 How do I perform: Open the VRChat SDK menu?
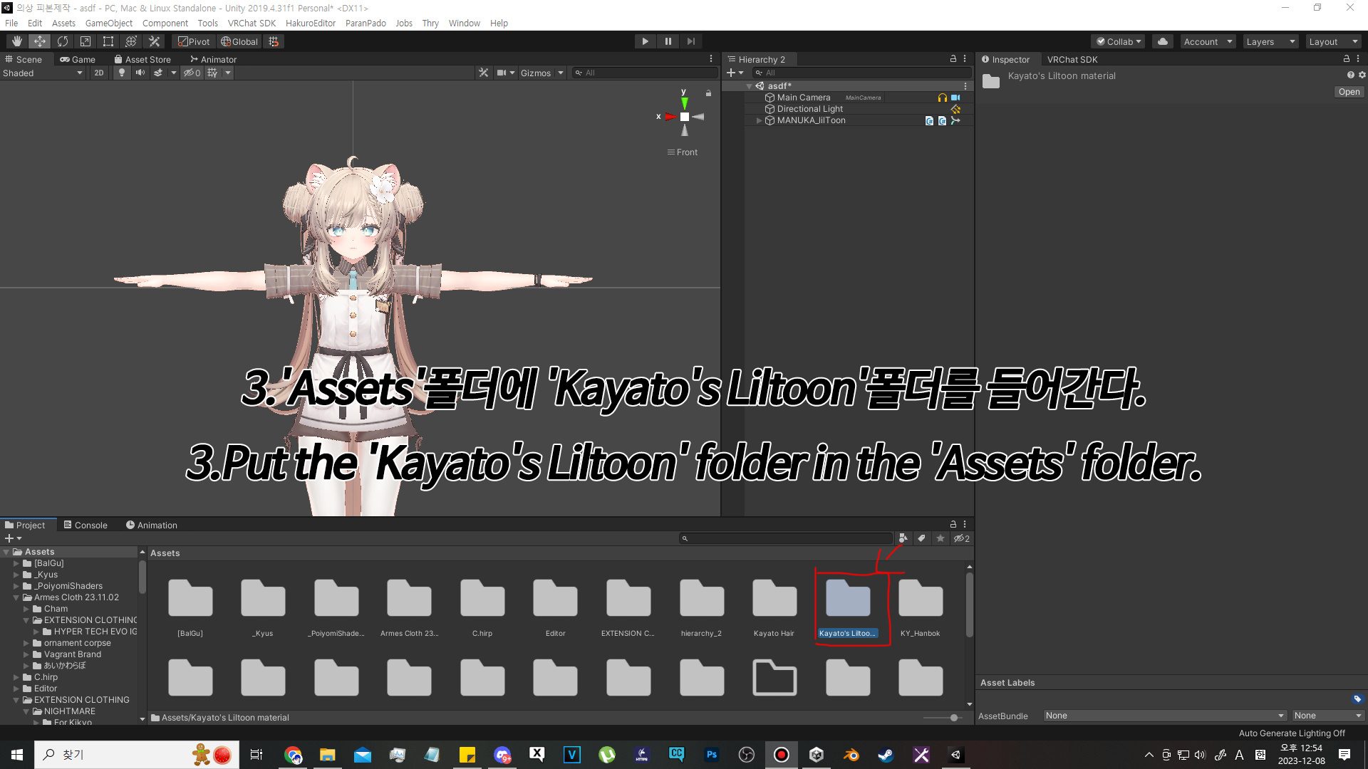(x=252, y=23)
